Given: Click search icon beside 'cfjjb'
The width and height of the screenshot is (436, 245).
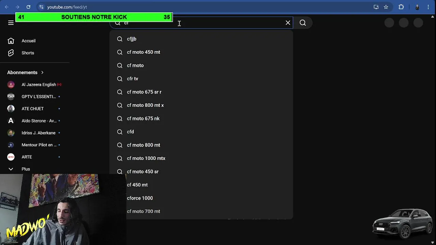Looking at the screenshot, I should [x=120, y=39].
